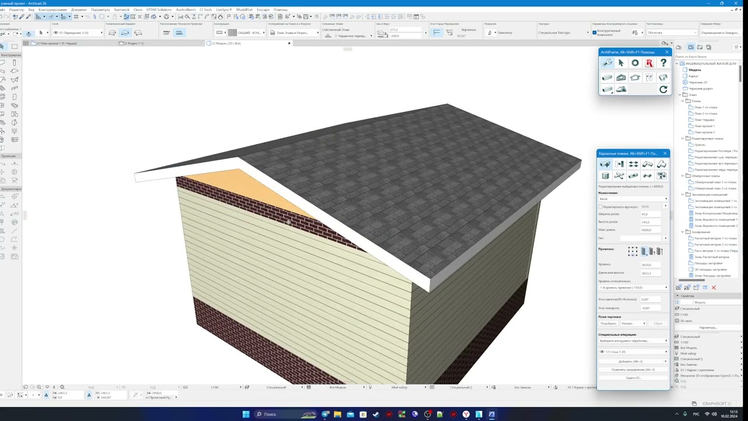This screenshot has width=748, height=421.
Task: Open the Teamwork menu
Action: (122, 10)
